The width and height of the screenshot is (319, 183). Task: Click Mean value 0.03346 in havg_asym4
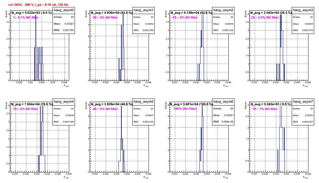70,115
